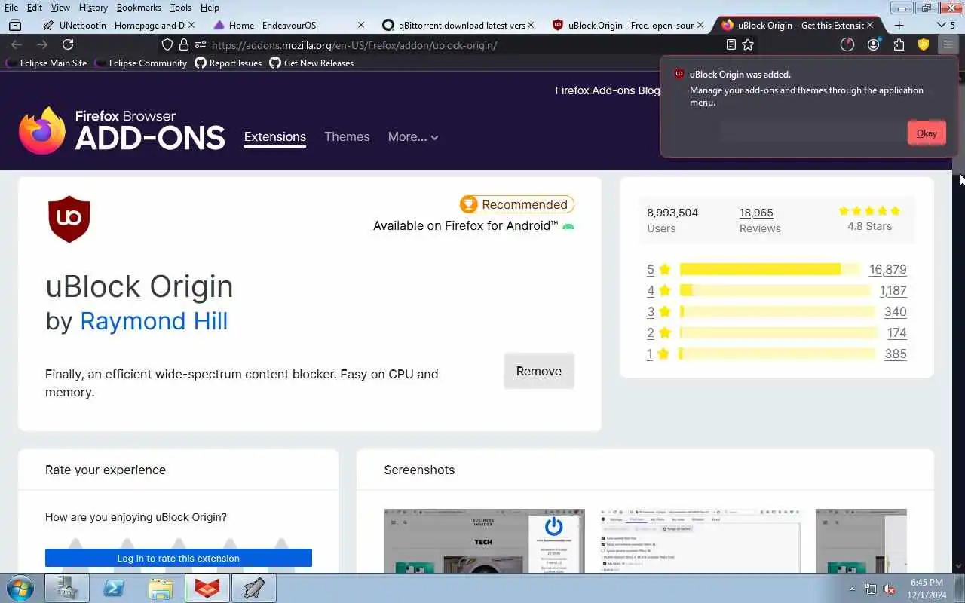
Task: Click the 1-star rating bar
Action: (777, 354)
